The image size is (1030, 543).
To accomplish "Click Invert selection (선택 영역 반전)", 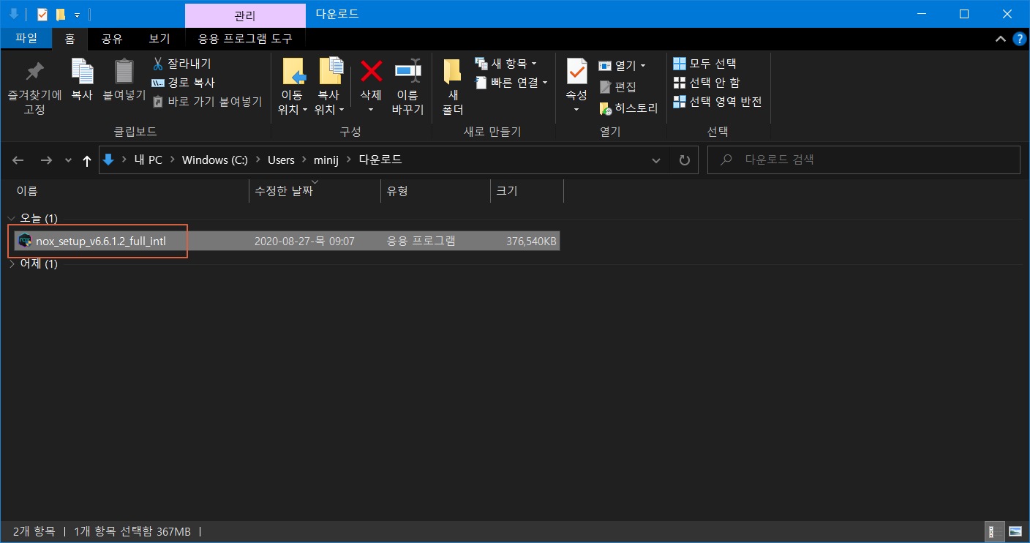I will [x=718, y=102].
